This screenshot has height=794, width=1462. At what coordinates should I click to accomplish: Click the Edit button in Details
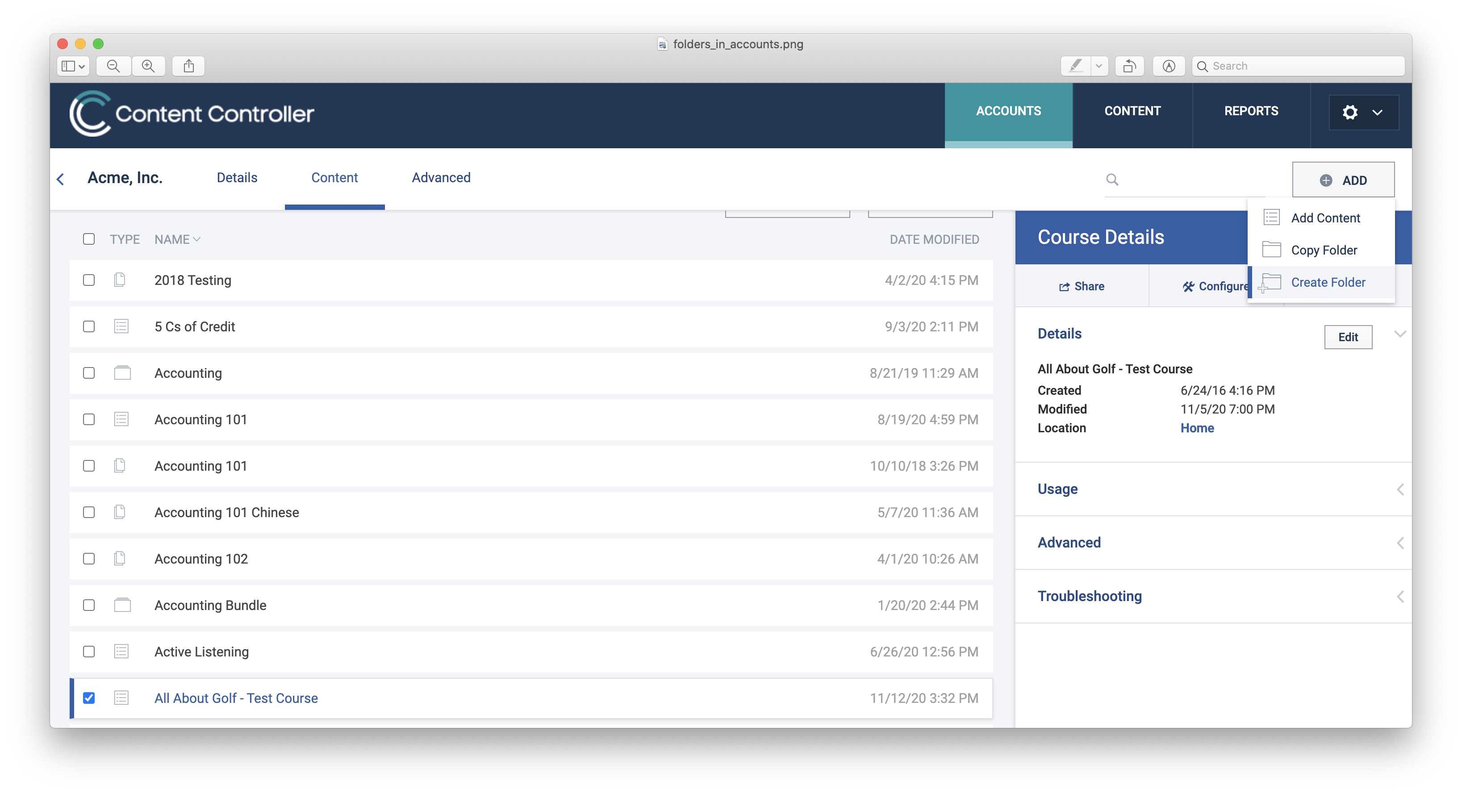(x=1348, y=337)
